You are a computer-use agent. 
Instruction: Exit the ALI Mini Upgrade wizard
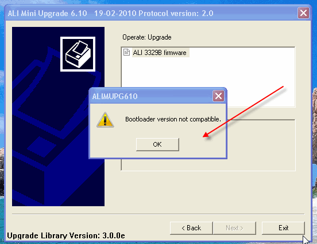[x=283, y=228]
